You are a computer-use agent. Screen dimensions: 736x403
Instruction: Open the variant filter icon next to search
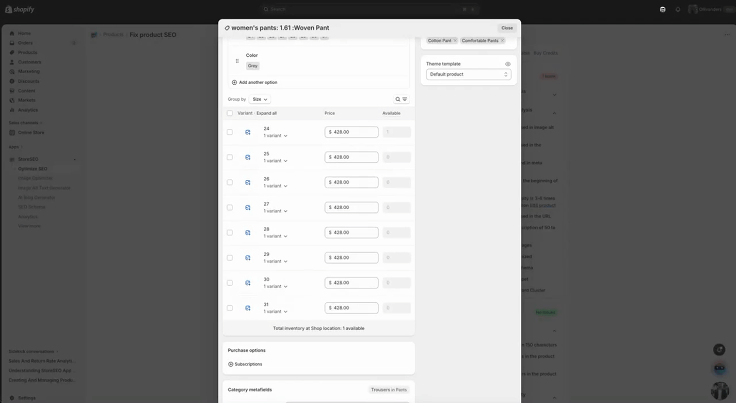tap(404, 99)
